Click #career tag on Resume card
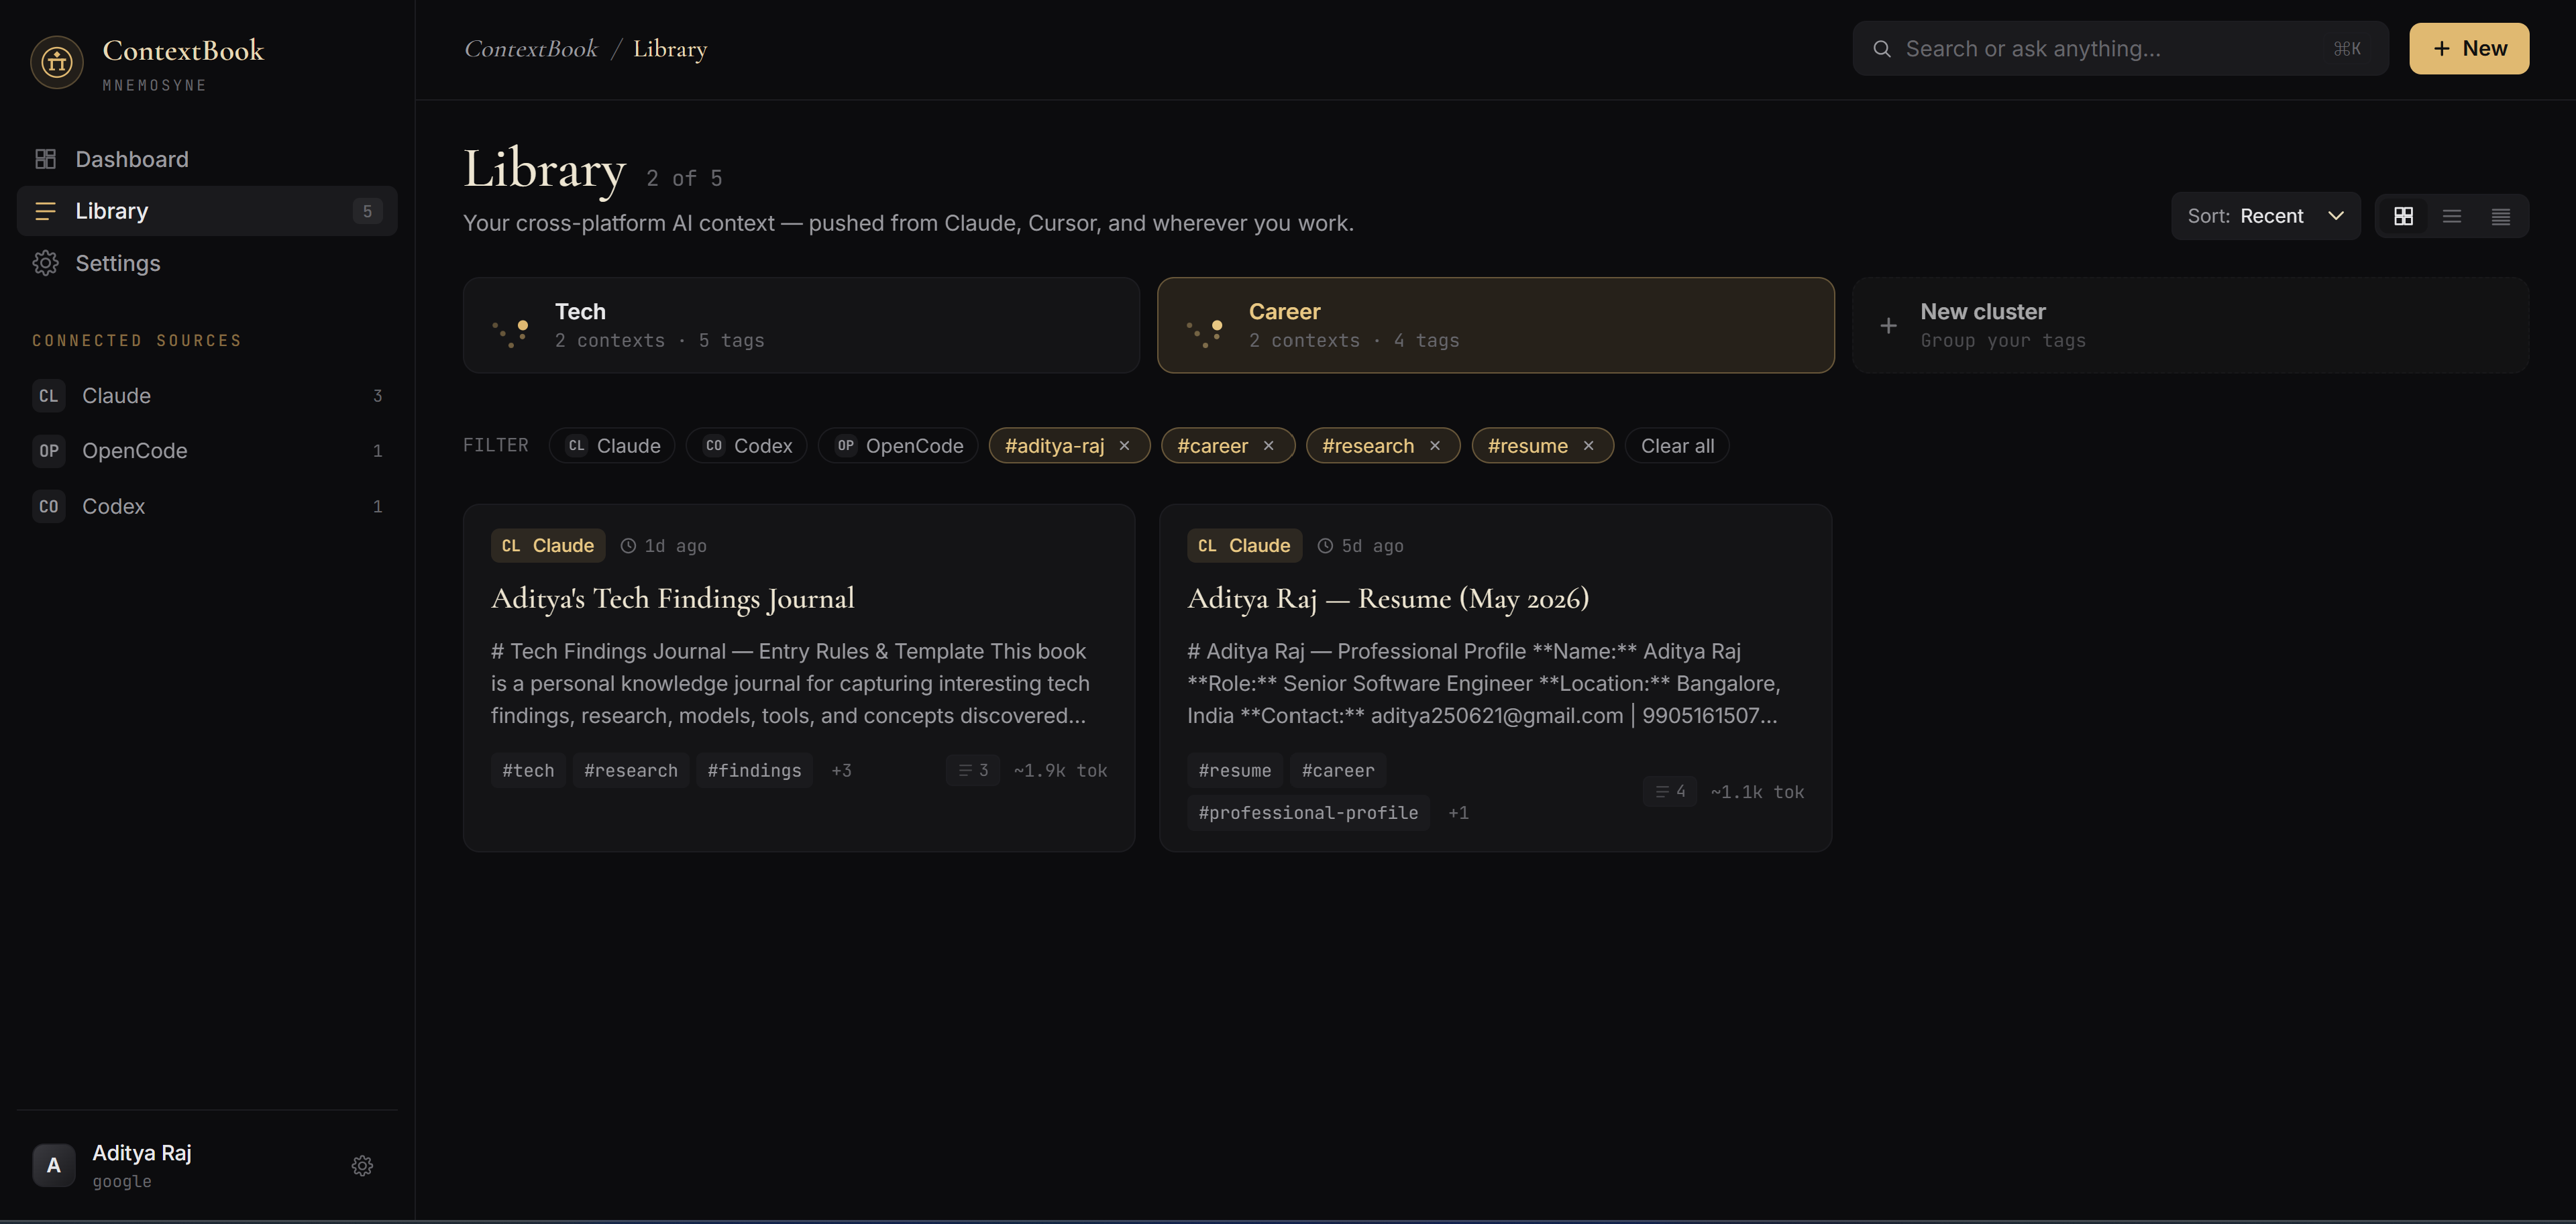2576x1224 pixels. [1338, 771]
